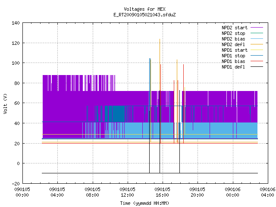Click the 20 y-axis tick label

click(x=17, y=144)
